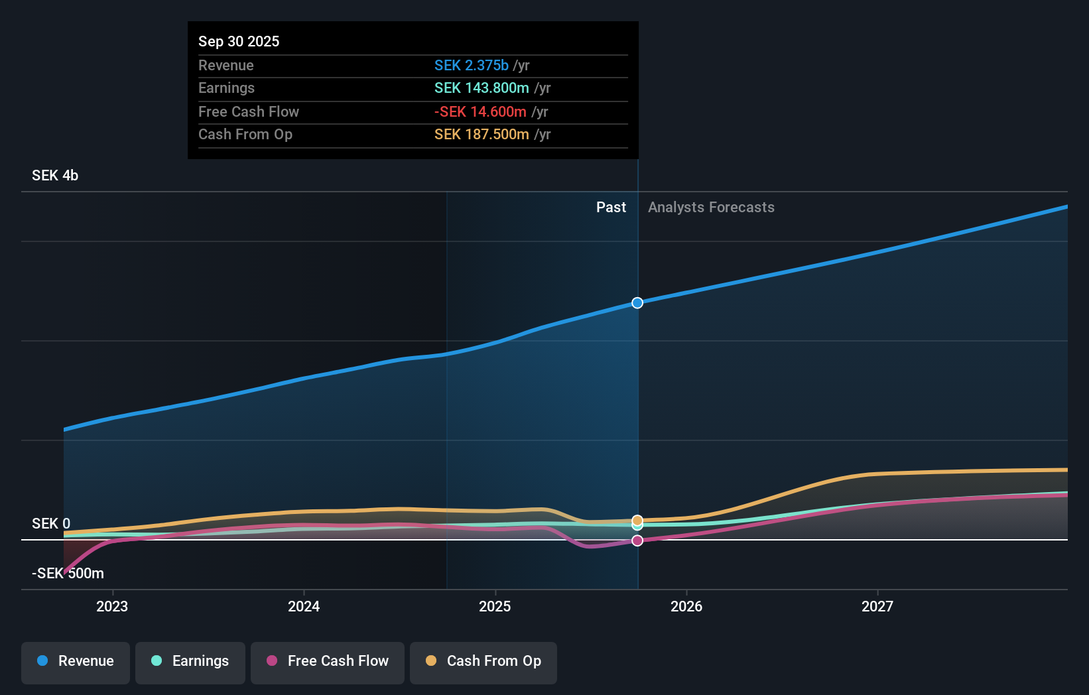Click the Sep 30 2025 tooltip header
This screenshot has height=695, width=1089.
click(239, 41)
